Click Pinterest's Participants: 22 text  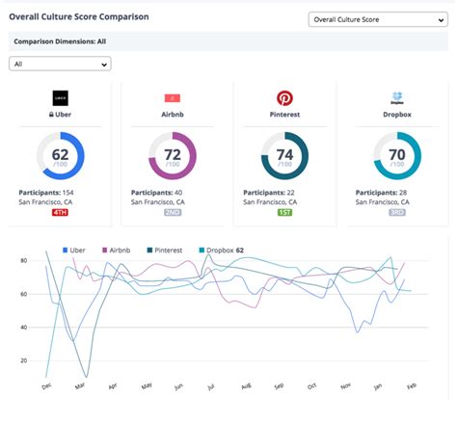pyautogui.click(x=269, y=193)
